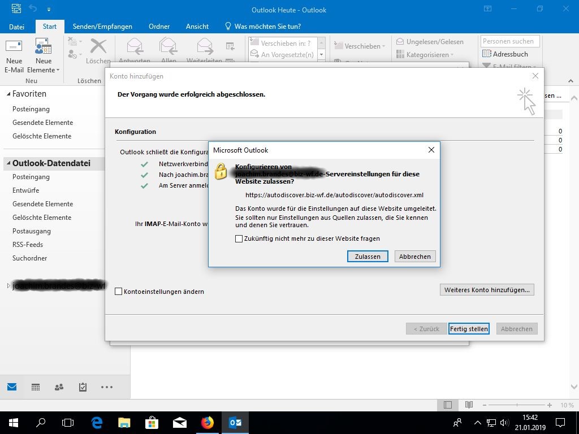The image size is (579, 434).
Task: Launch Firefox from taskbar
Action: click(208, 423)
